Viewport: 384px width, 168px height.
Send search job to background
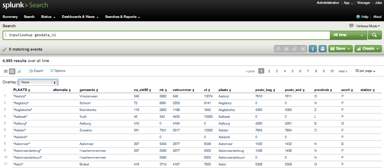[278, 48]
